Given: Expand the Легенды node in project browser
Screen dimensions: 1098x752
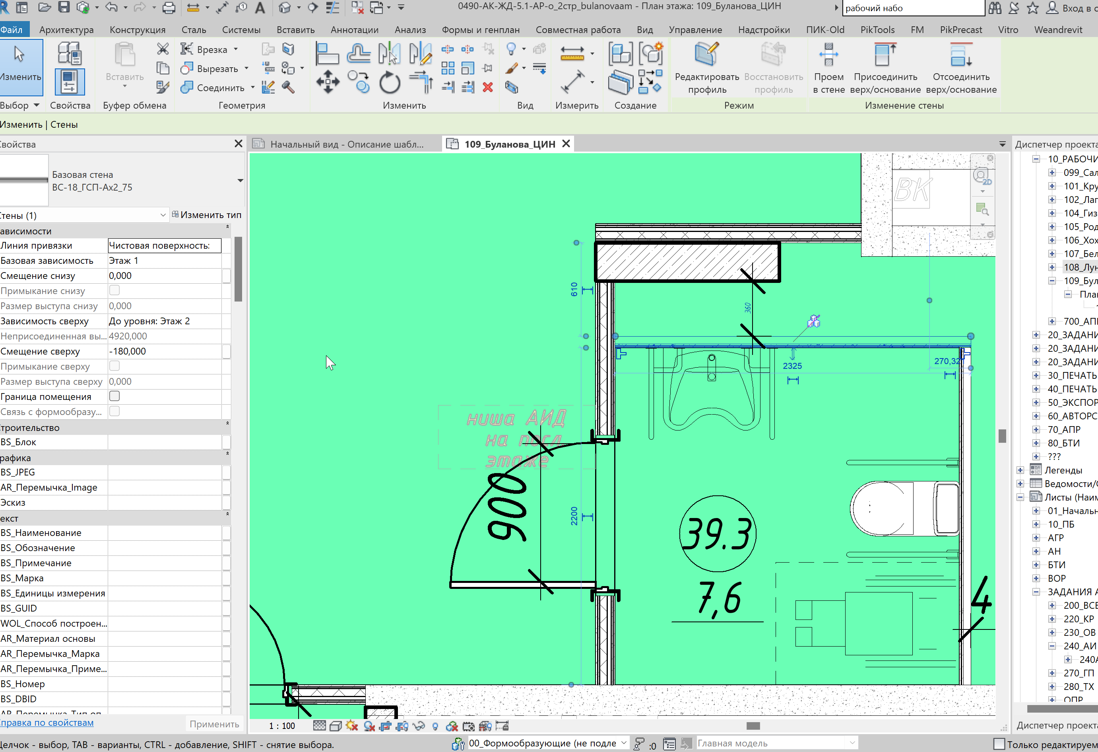Looking at the screenshot, I should click(1020, 470).
